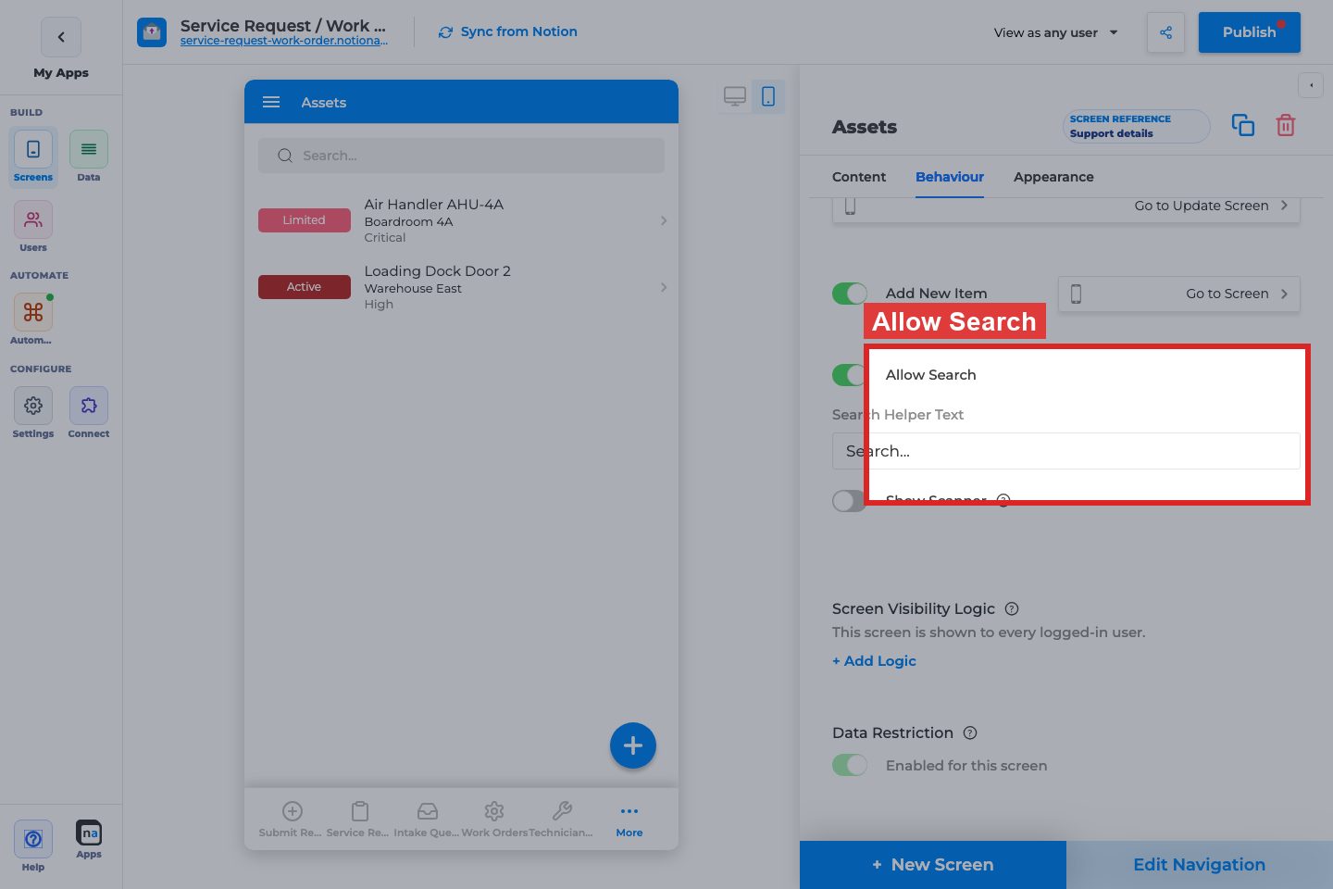Toggle the Add New Item switch

[x=850, y=294]
